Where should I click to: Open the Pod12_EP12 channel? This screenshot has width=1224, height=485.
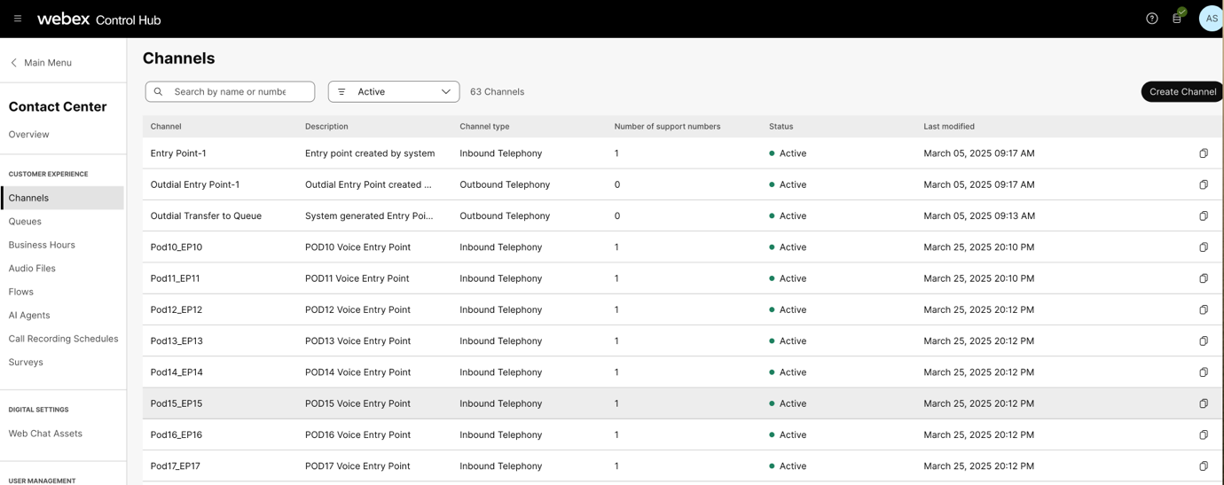pos(177,310)
